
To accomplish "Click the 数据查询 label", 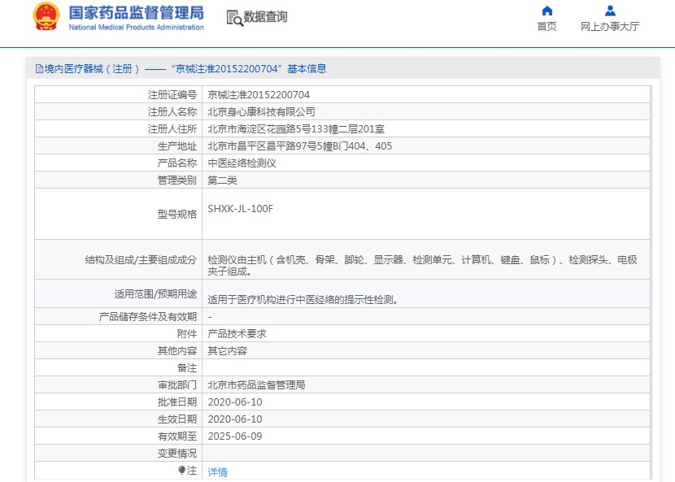I will click(x=265, y=17).
